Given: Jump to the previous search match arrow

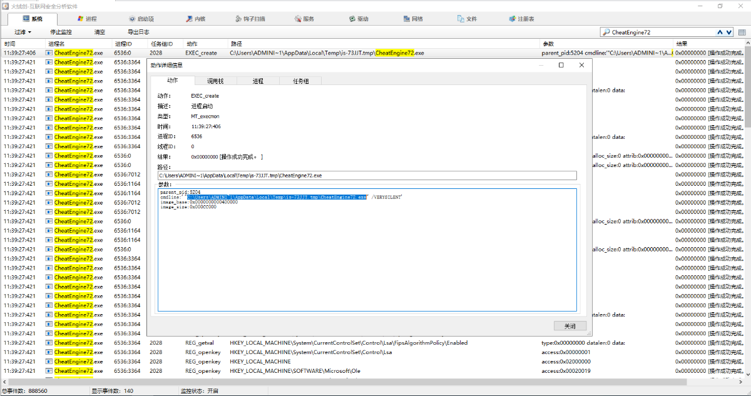Looking at the screenshot, I should (720, 32).
